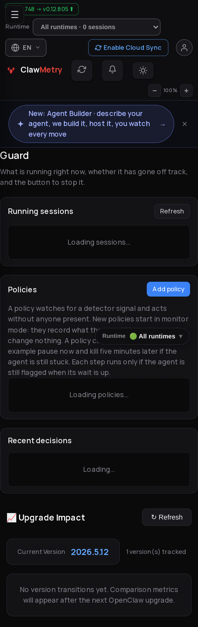Click the sync refresh icon beside ClawMetry

82,70
